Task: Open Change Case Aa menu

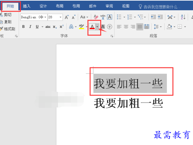Action: tap(84, 17)
